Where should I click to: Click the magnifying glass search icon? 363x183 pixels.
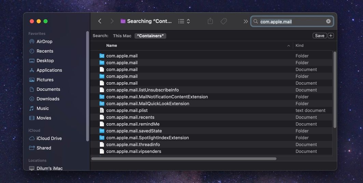(x=256, y=22)
